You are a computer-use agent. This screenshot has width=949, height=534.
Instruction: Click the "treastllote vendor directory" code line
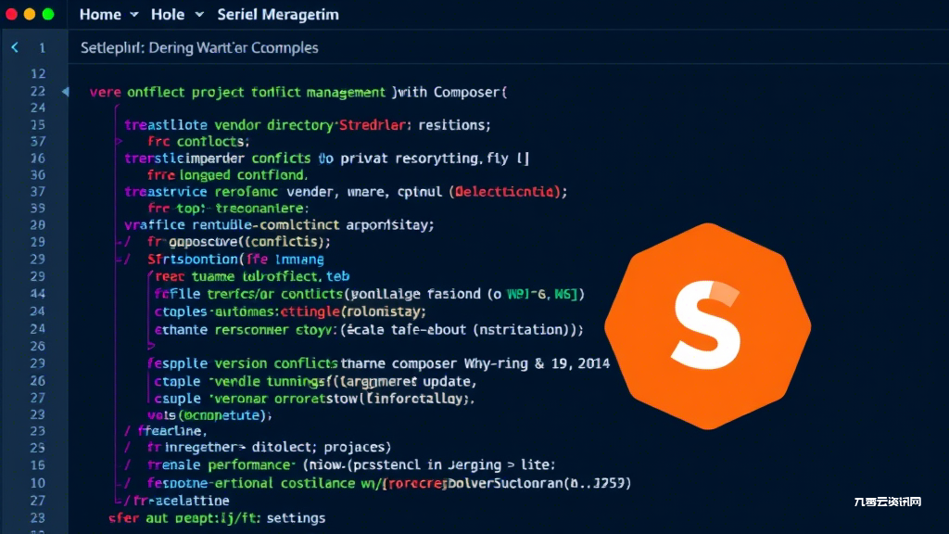pyautogui.click(x=308, y=125)
